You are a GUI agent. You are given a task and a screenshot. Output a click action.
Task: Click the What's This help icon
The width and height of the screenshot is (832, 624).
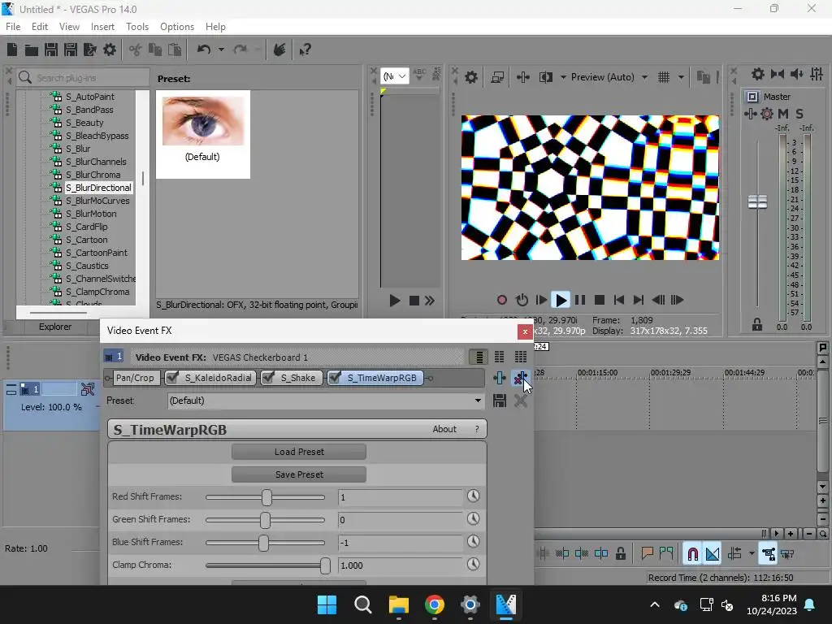pyautogui.click(x=305, y=50)
